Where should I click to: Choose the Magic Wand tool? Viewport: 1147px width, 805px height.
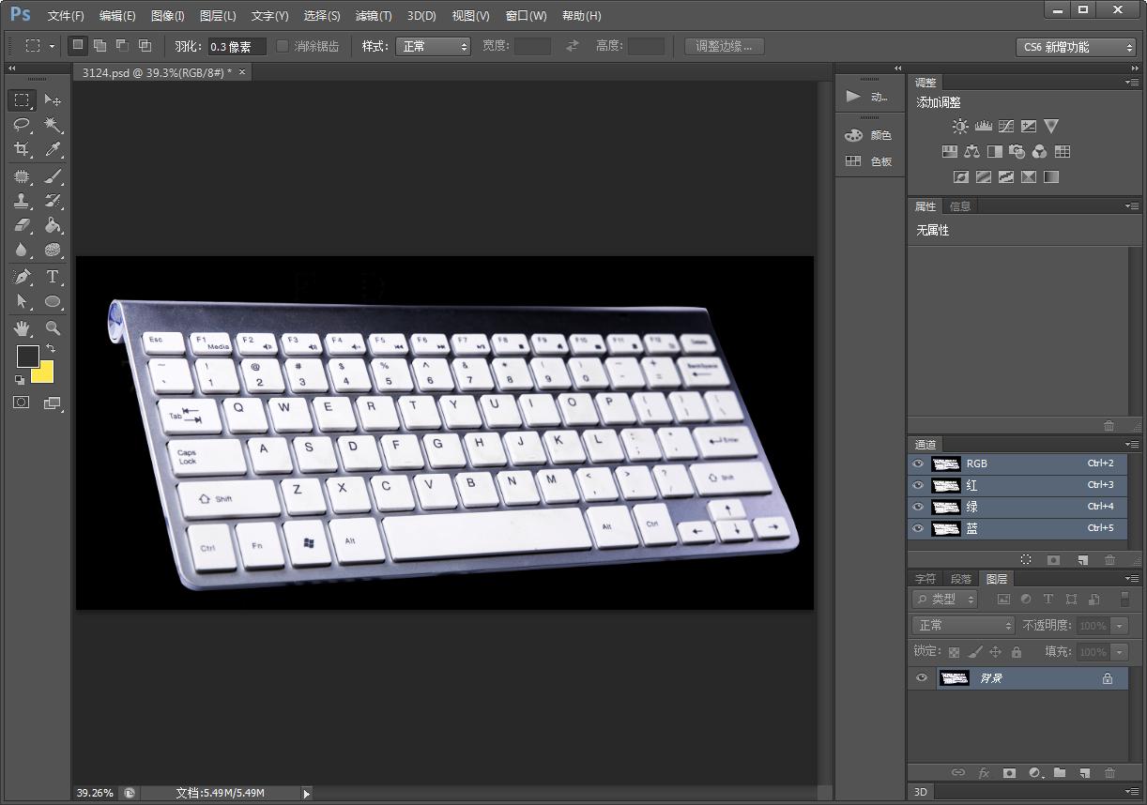coord(53,125)
